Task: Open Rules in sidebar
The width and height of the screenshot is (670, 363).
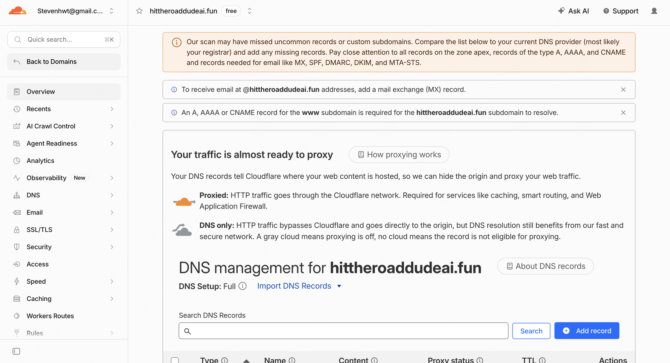Action: (64, 333)
